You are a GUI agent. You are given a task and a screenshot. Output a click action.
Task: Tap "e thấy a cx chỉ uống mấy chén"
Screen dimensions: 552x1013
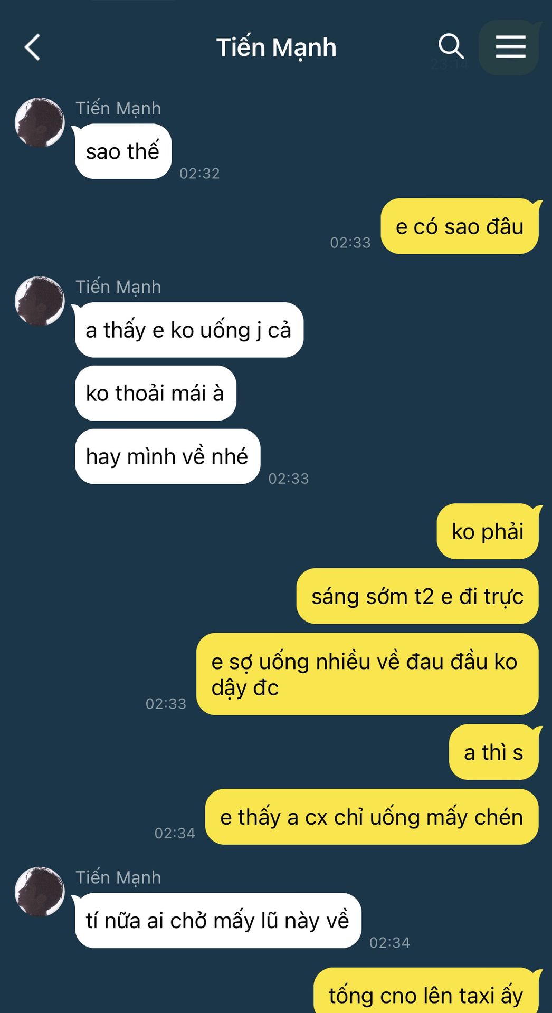click(372, 817)
